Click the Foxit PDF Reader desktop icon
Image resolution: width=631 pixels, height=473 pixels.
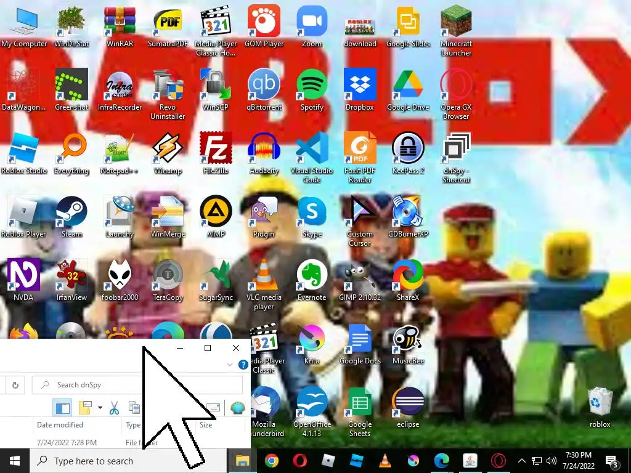(360, 158)
